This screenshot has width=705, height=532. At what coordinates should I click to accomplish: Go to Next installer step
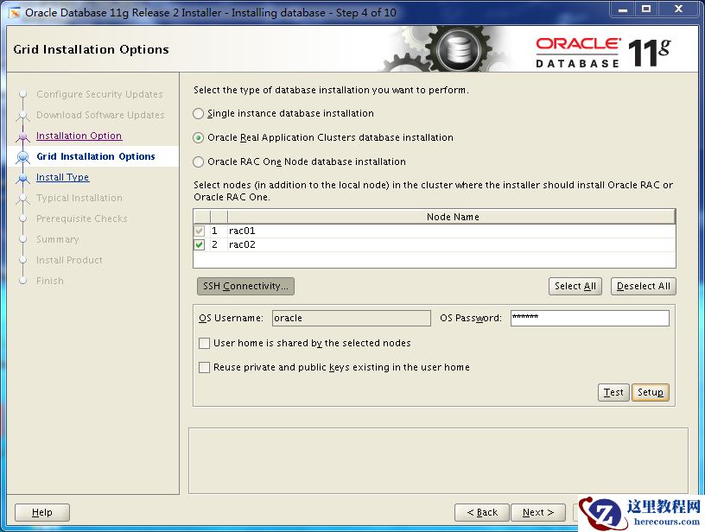(x=538, y=512)
